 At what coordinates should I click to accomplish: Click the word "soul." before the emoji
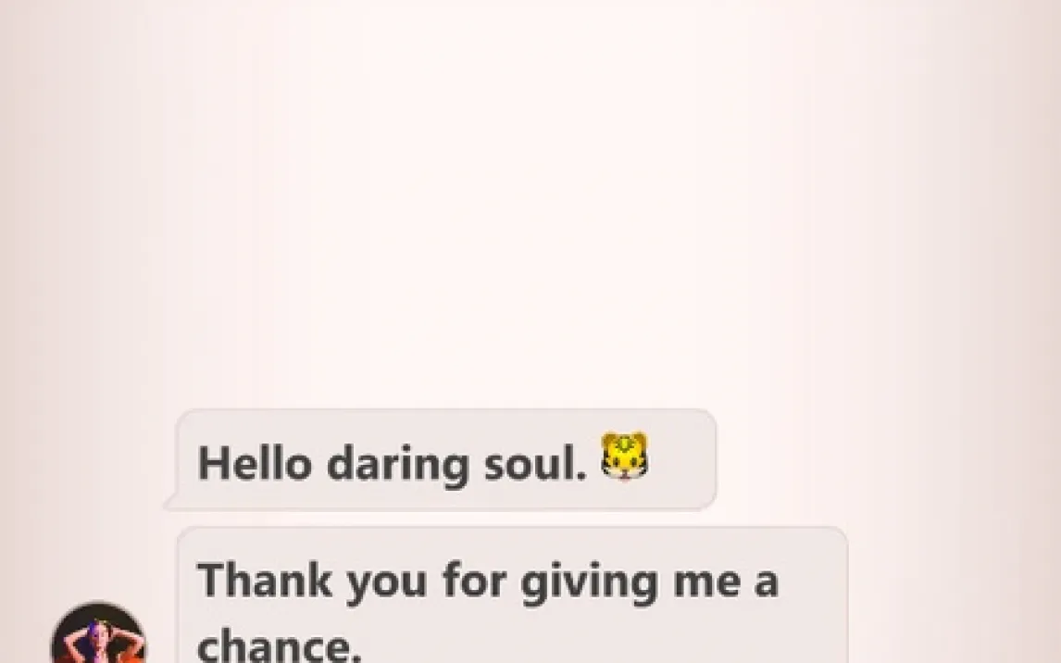tap(535, 463)
